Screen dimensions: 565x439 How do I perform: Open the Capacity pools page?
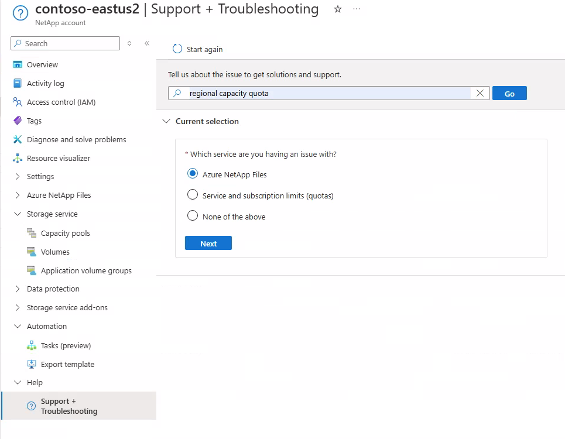[x=66, y=233]
